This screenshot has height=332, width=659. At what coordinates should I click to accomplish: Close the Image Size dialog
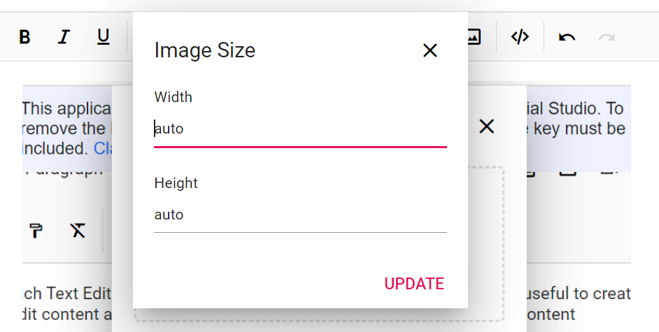[x=430, y=50]
